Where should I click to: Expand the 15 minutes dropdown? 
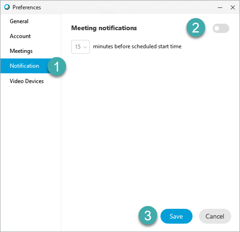point(80,47)
